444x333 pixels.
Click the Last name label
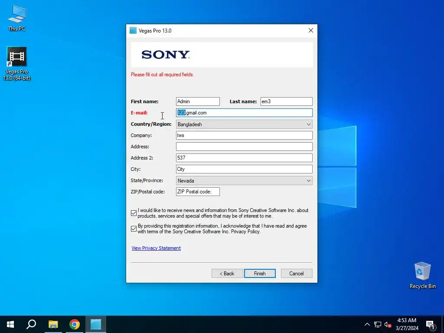[x=243, y=101]
